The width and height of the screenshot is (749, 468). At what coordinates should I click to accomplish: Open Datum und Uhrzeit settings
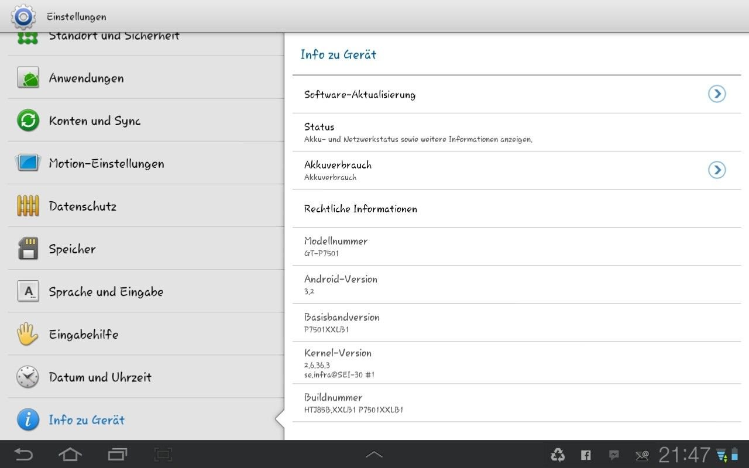[146, 377]
